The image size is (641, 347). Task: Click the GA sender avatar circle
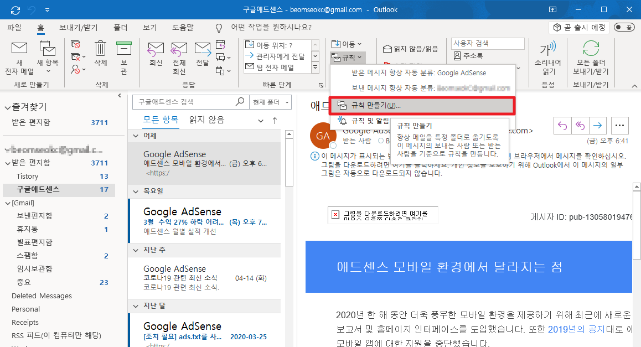click(323, 135)
